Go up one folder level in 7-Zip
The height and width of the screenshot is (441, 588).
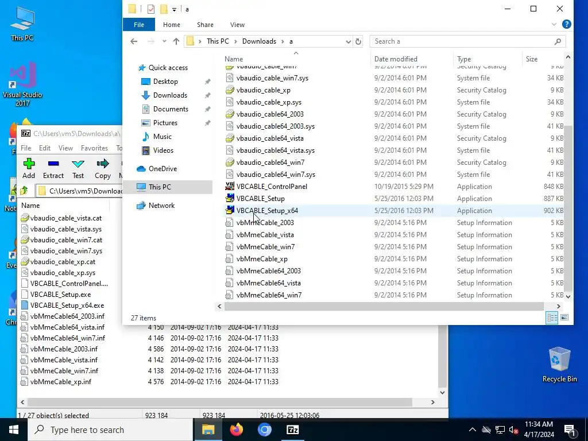[25, 191]
